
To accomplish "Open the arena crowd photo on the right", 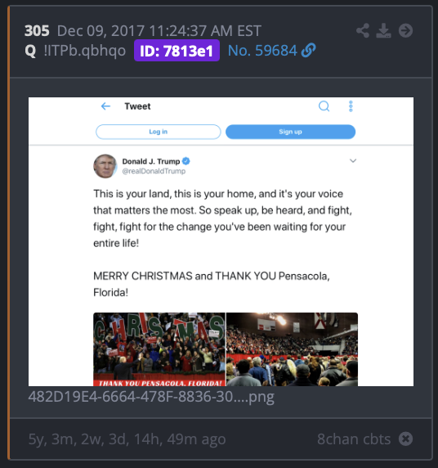I will tap(293, 349).
